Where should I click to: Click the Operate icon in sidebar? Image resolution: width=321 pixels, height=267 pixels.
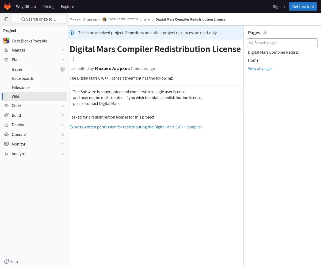coord(6,135)
